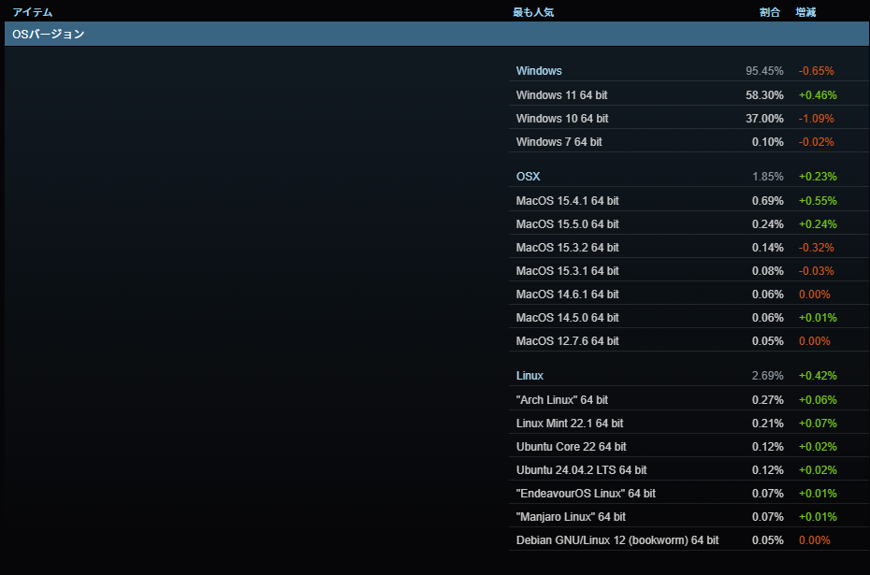Click the +0.42% Linux change value

click(818, 375)
